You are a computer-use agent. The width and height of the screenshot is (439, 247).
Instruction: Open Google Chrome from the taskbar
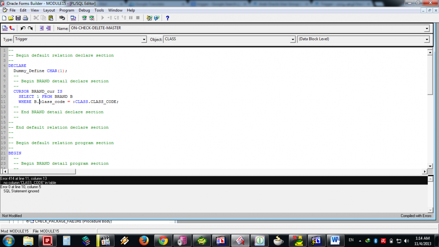(163, 240)
